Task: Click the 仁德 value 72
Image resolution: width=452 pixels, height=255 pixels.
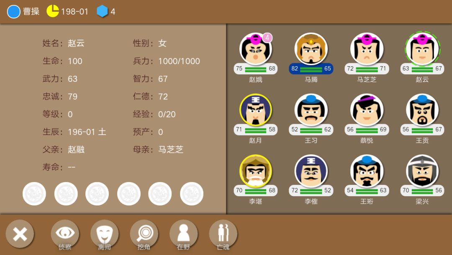Action: (x=163, y=96)
